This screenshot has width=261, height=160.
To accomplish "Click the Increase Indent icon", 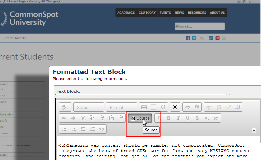I will coord(73,129).
